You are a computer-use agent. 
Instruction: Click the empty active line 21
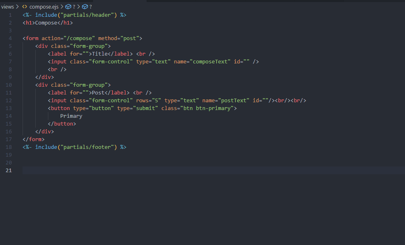pos(214,170)
